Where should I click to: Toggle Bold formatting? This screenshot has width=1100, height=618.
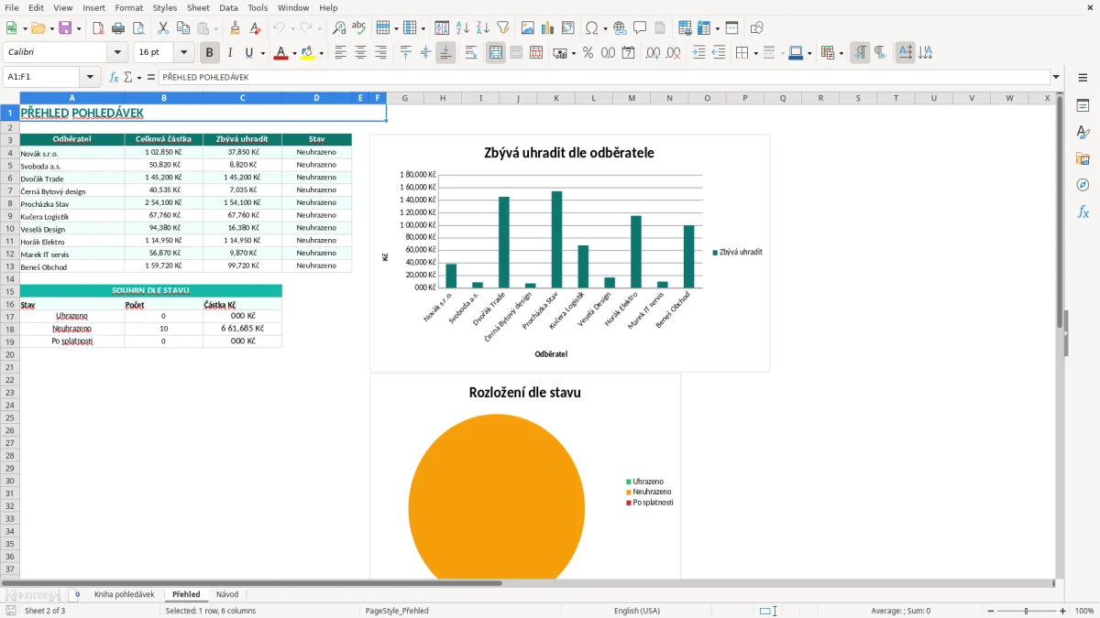[210, 53]
